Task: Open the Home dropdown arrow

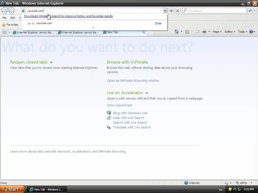Action: pos(181,32)
